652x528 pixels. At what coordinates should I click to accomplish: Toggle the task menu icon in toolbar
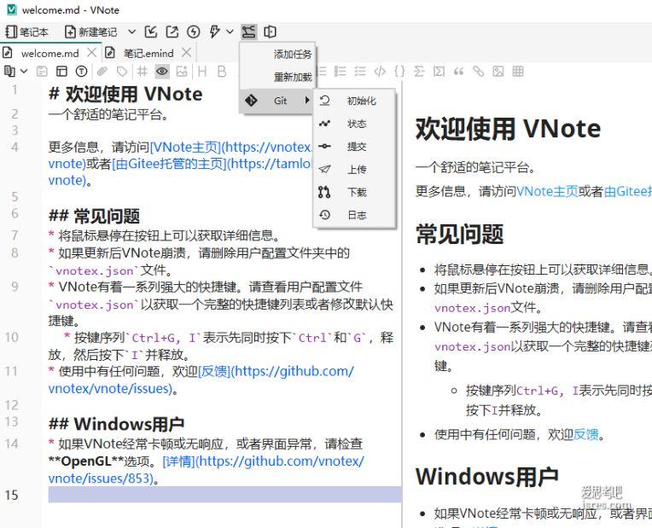click(x=248, y=32)
